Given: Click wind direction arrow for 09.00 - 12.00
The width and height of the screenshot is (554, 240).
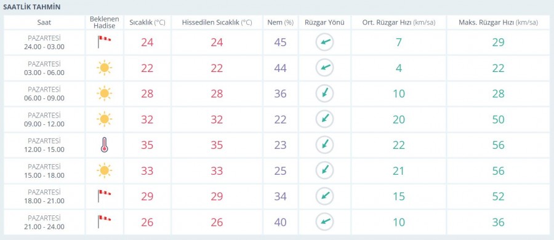Looking at the screenshot, I should [324, 119].
